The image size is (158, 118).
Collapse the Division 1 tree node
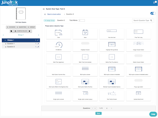(5, 40)
